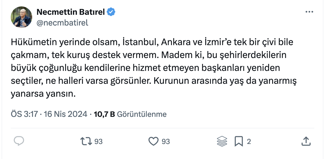Click the like count of 93
This screenshot has height=159, width=325.
point(166,141)
